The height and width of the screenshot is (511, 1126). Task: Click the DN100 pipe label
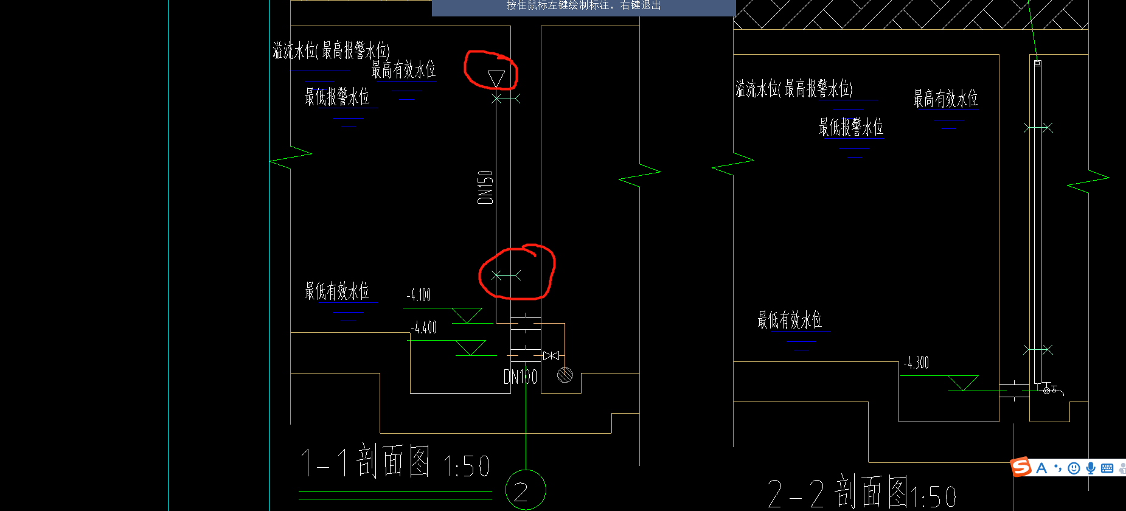(520, 377)
